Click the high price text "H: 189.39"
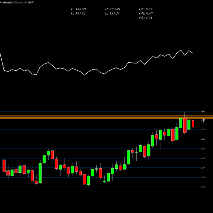The width and height of the screenshot is (213, 213). 112,9
